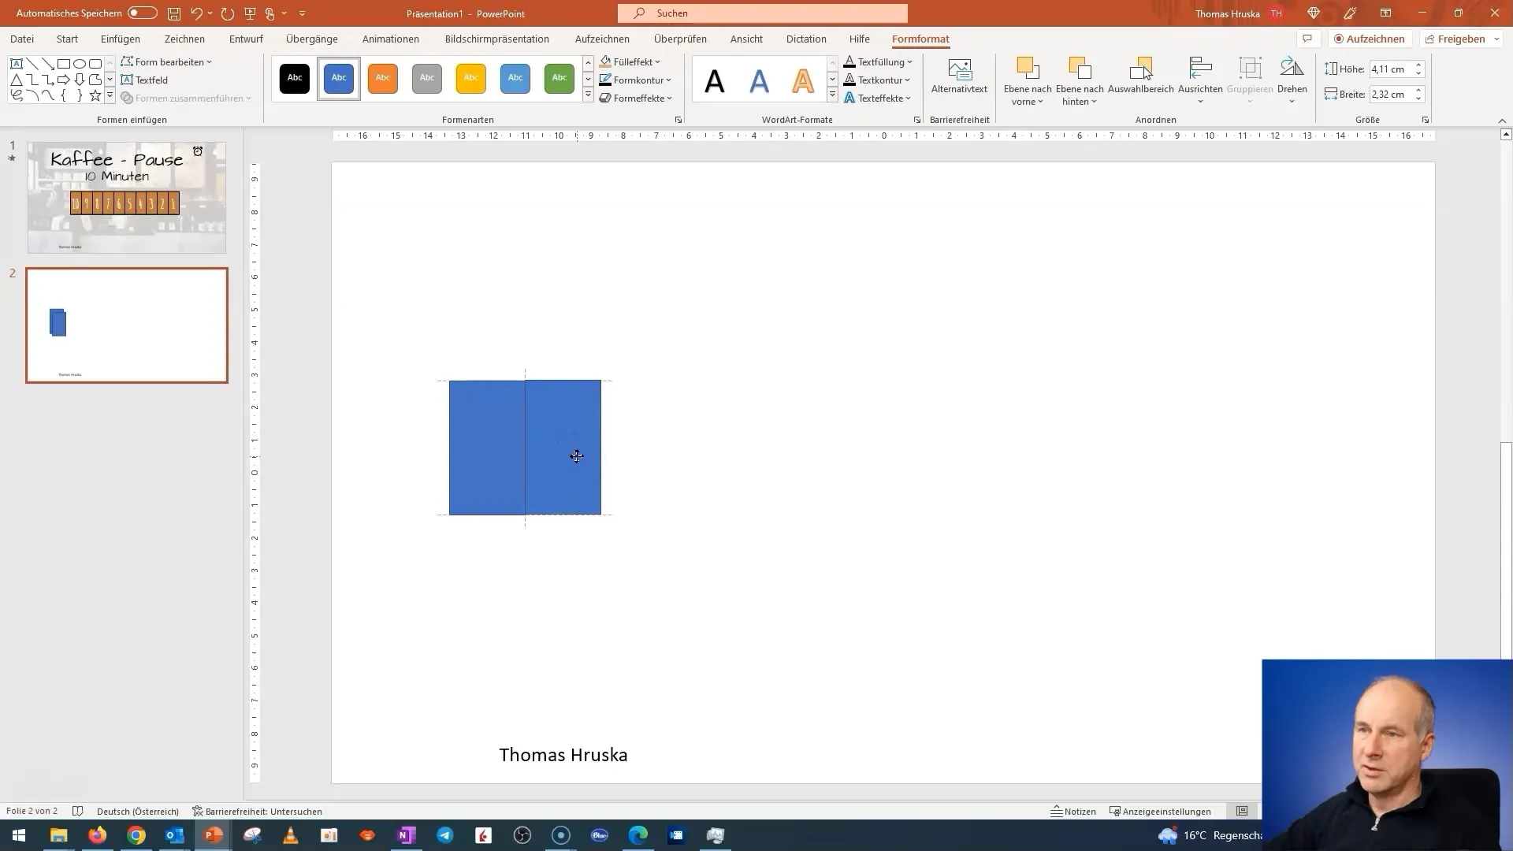Open Bildschirmpräsentation tab
This screenshot has width=1513, height=851.
pyautogui.click(x=497, y=39)
